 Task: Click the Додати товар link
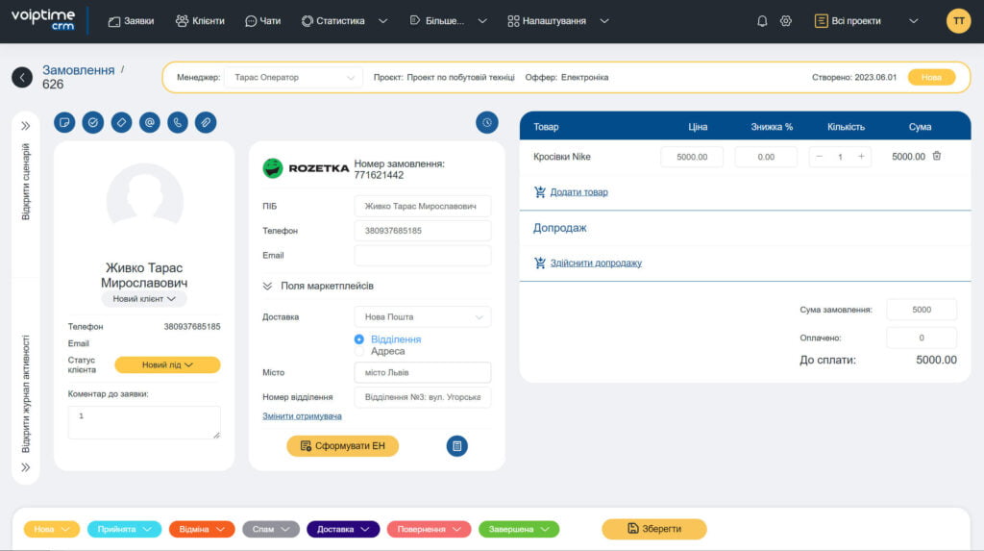[578, 192]
